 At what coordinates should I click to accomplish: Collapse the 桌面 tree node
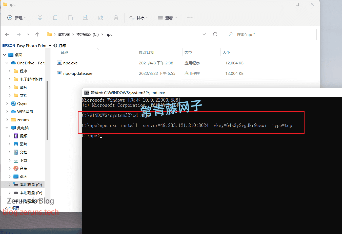click(x=5, y=55)
